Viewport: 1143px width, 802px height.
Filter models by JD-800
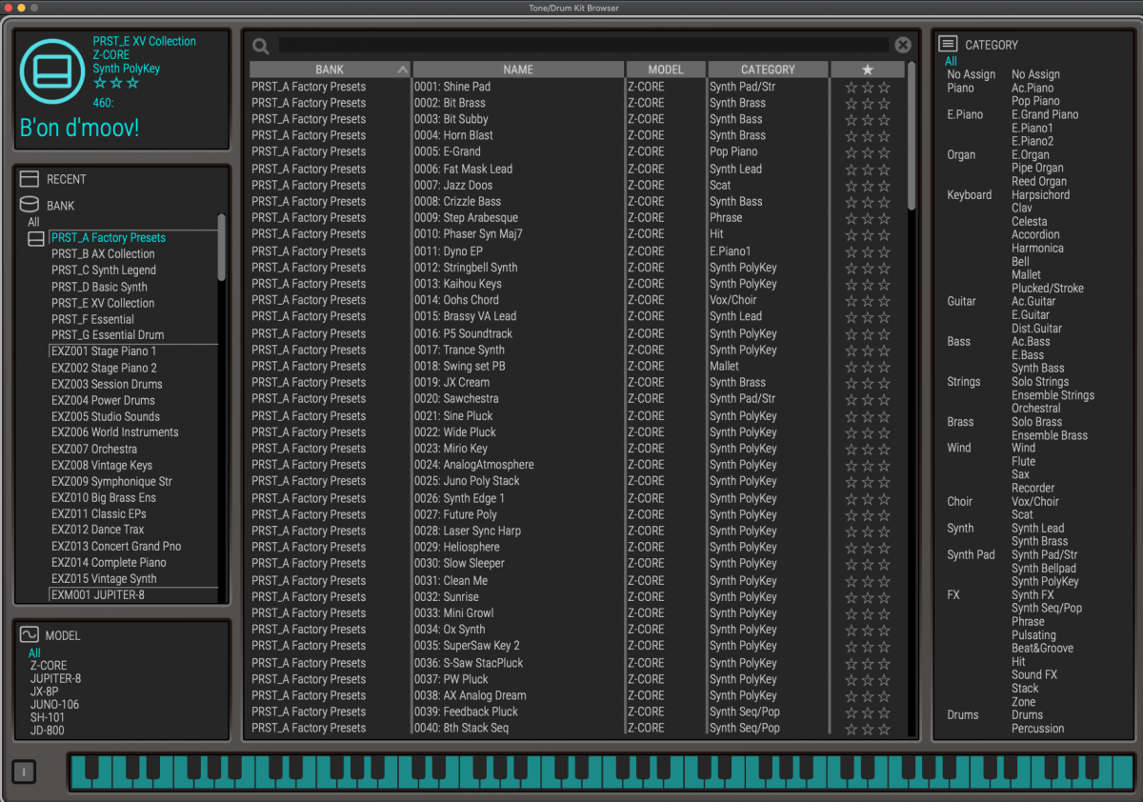(x=47, y=731)
